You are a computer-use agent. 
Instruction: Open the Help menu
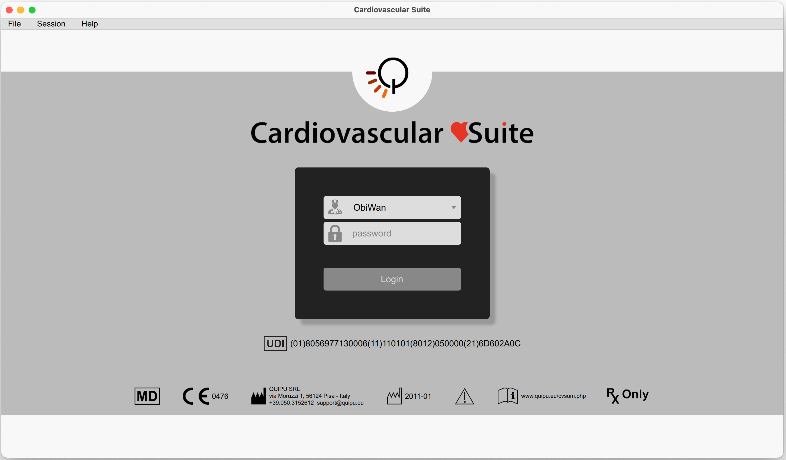pos(90,24)
